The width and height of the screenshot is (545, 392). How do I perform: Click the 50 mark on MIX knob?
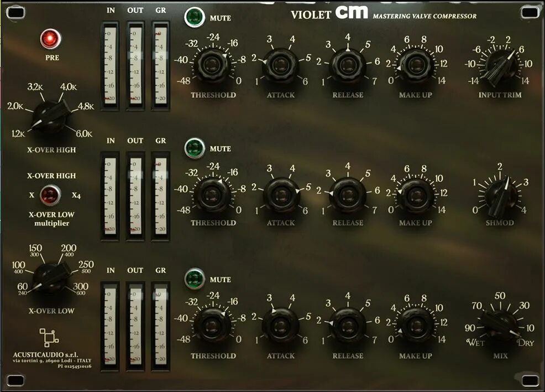[500, 296]
